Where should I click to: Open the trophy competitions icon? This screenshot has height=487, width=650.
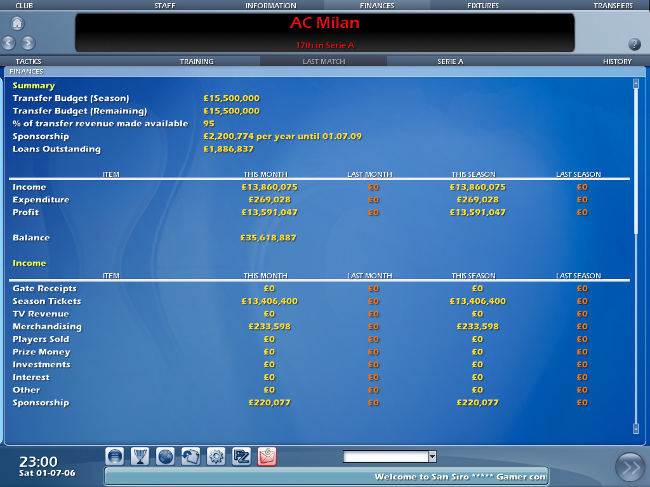(140, 457)
